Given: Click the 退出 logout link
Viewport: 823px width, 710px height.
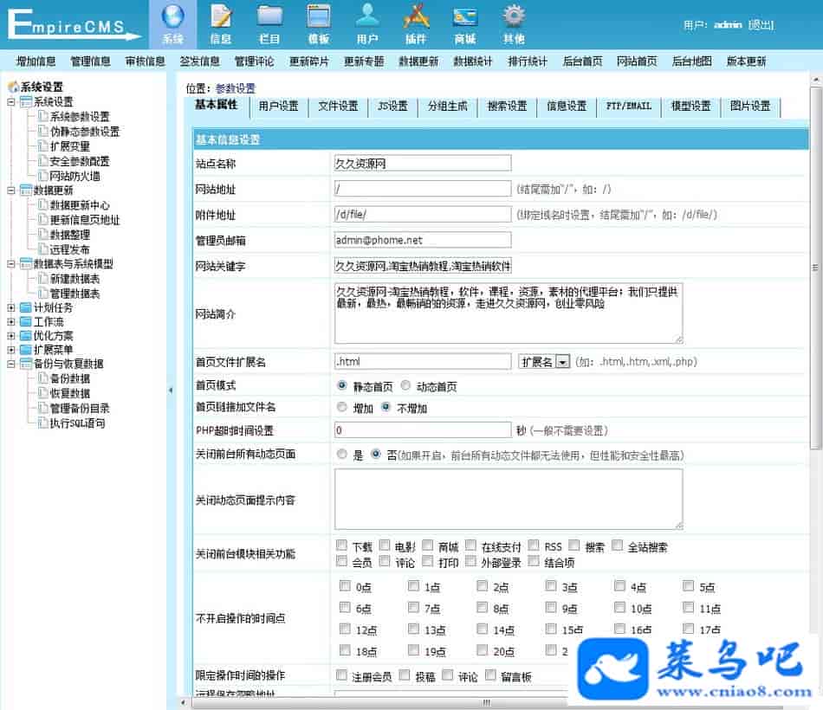Looking at the screenshot, I should [761, 25].
